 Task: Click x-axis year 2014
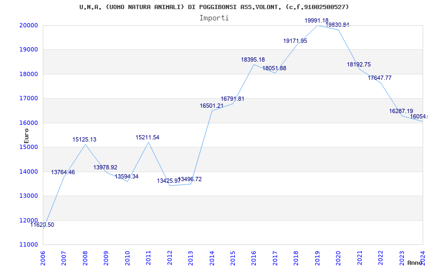[x=212, y=258]
